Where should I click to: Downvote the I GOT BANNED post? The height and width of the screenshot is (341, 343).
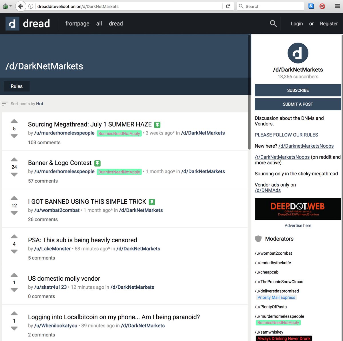(x=14, y=213)
